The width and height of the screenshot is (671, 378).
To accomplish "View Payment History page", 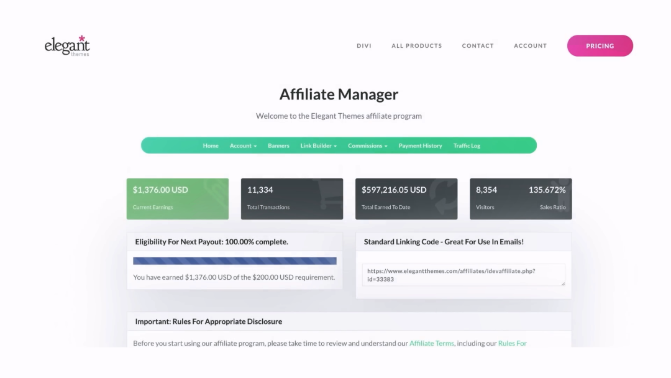I will click(420, 145).
